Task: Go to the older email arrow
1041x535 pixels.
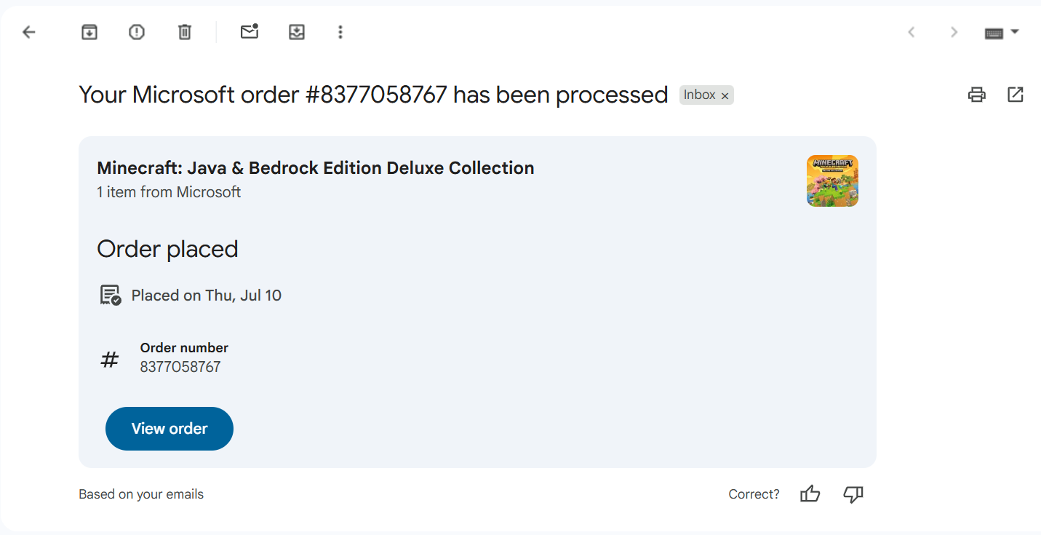Action: (x=954, y=32)
